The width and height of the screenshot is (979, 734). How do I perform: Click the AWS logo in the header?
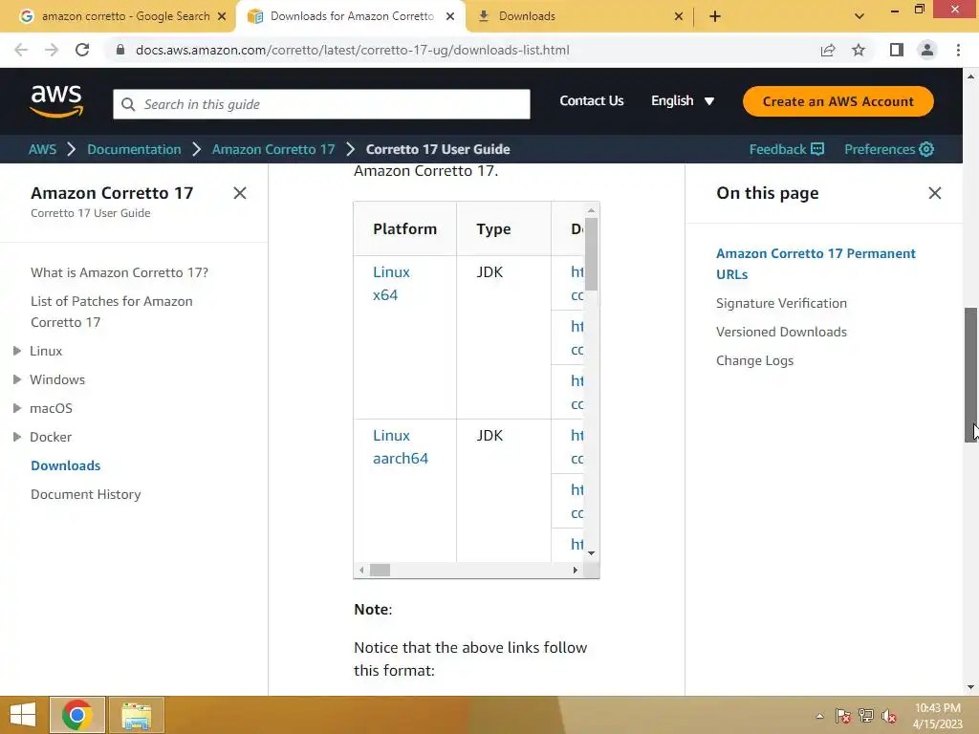point(56,101)
